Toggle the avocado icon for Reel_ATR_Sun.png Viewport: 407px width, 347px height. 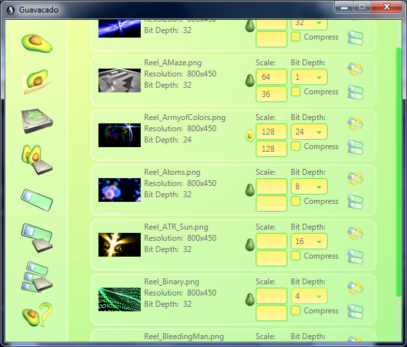tap(250, 245)
